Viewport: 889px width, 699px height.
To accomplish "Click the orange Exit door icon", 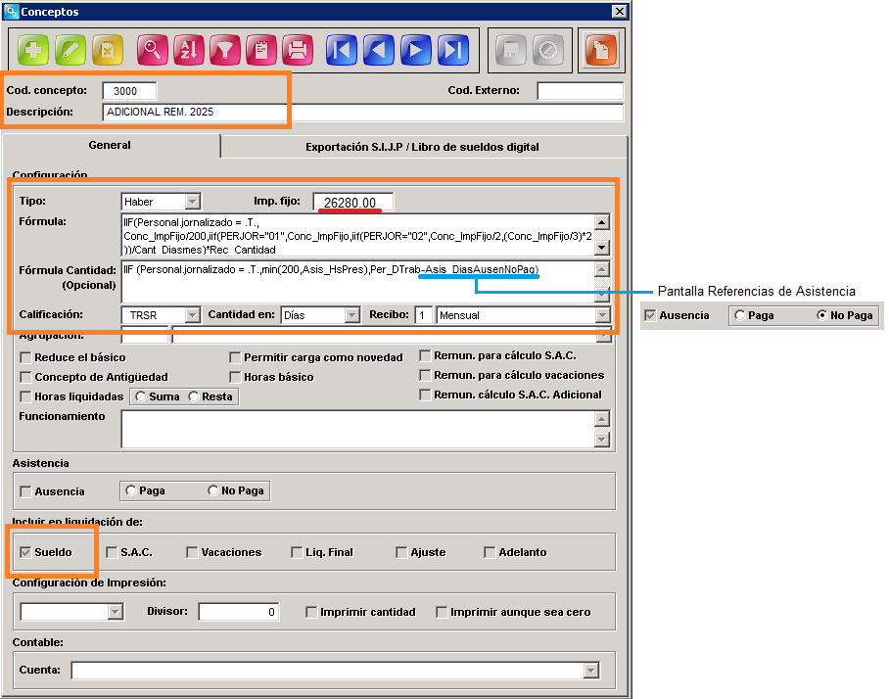I will click(601, 50).
